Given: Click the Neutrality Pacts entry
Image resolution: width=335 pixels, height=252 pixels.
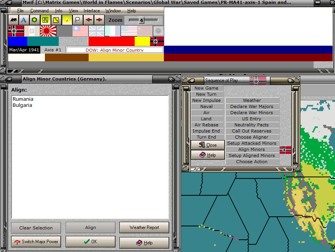Looking at the screenshot, I should click(x=252, y=125).
